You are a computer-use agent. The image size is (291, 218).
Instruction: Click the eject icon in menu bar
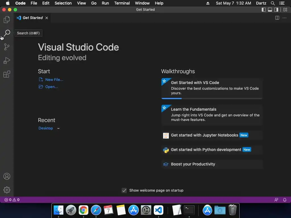(208, 3)
